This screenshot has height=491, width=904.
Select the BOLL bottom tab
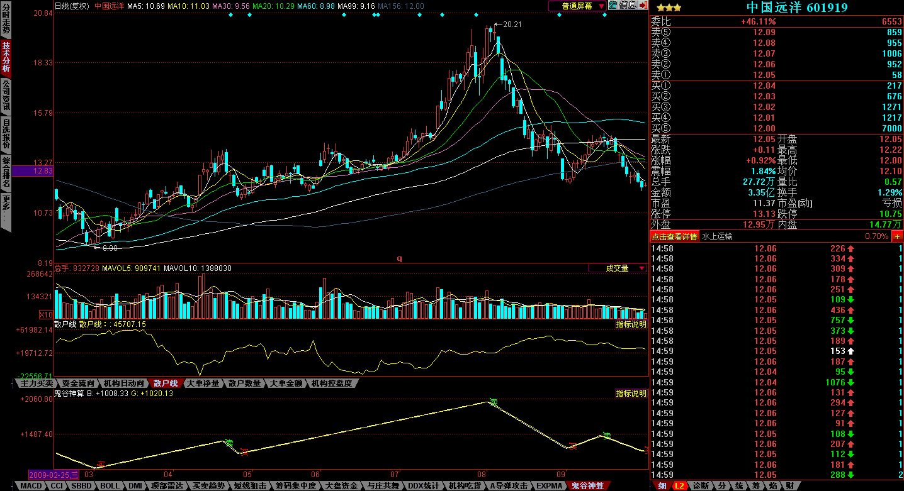point(110,486)
